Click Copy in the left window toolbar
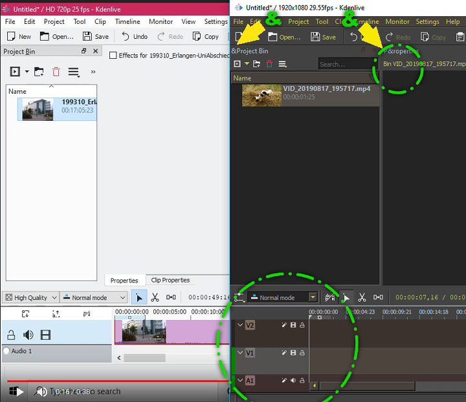 [206, 36]
